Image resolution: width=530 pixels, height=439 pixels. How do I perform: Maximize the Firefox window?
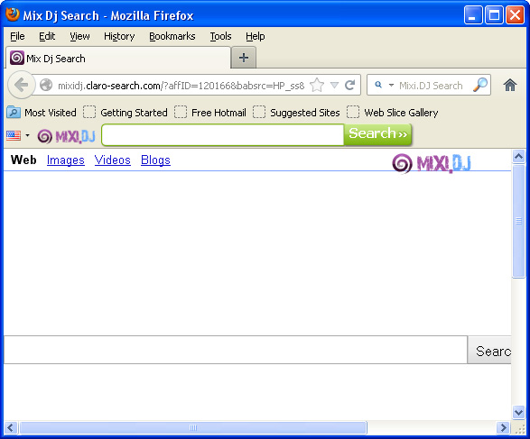(x=494, y=14)
